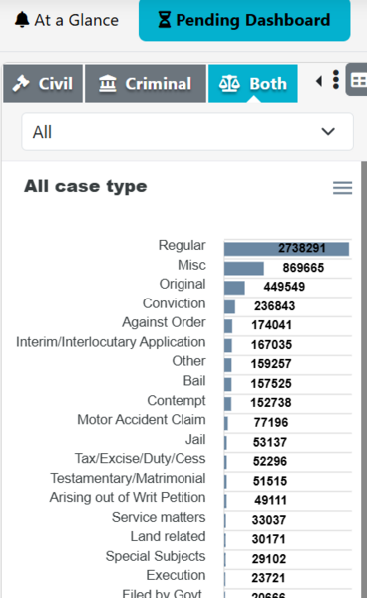Click the left-pointing collapse arrow
The width and height of the screenshot is (367, 598).
(x=319, y=81)
